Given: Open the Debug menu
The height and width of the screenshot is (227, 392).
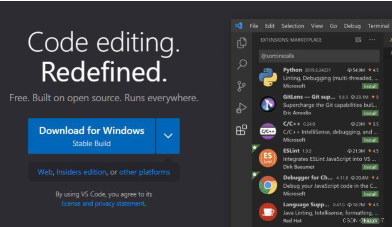Looking at the screenshot, I should 352,26.
